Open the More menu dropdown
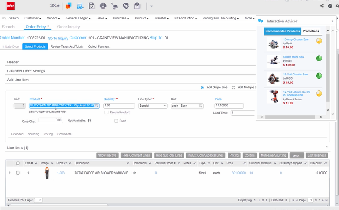This screenshot has height=210, width=339. pos(249,18)
